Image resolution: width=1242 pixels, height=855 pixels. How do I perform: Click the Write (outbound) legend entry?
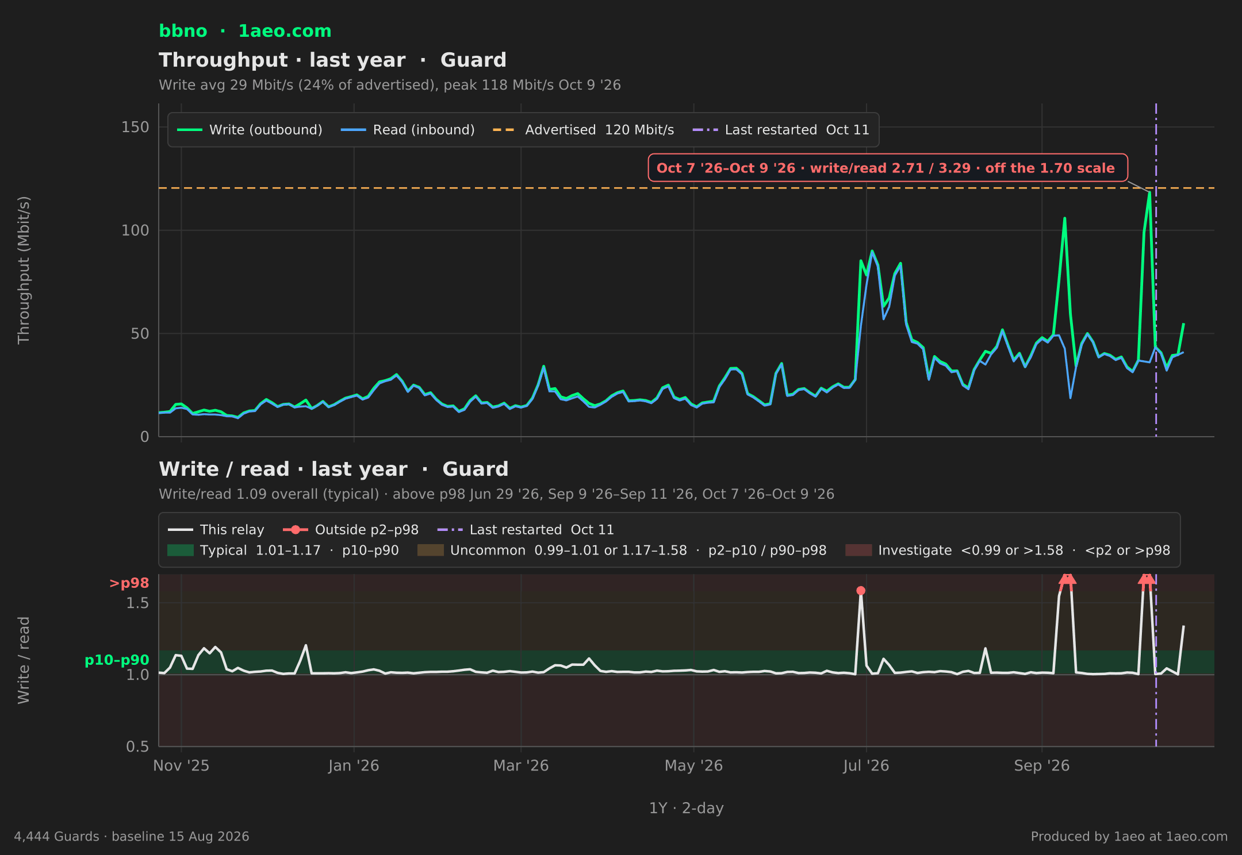250,130
